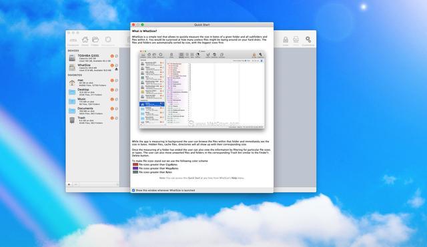Select the Trash entry in Favorites

(93, 120)
